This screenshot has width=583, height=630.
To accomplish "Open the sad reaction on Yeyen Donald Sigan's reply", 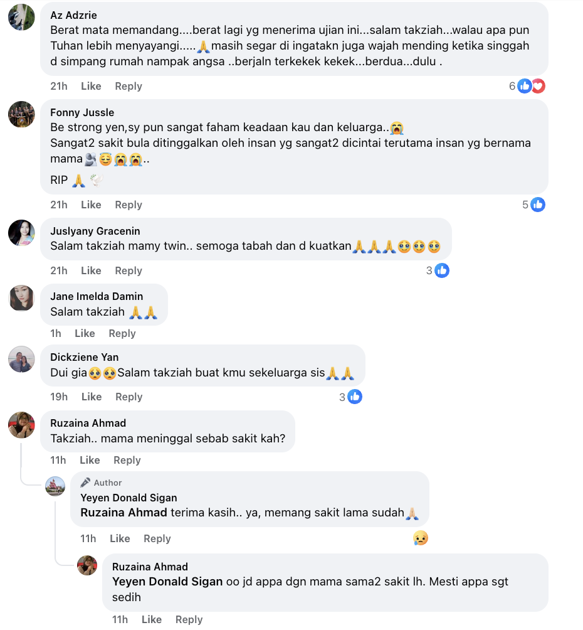I will 421,538.
